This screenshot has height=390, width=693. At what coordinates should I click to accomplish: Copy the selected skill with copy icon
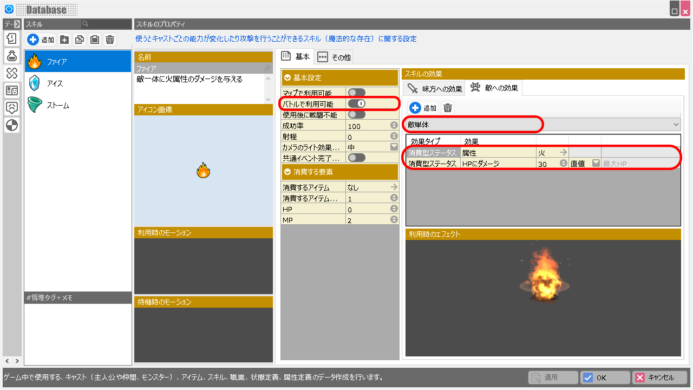pyautogui.click(x=80, y=40)
